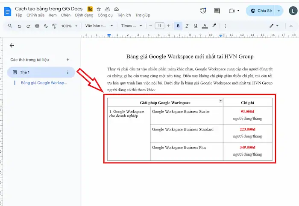Open the zoom 100% dropdown
The width and height of the screenshot is (299, 206).
point(69,26)
